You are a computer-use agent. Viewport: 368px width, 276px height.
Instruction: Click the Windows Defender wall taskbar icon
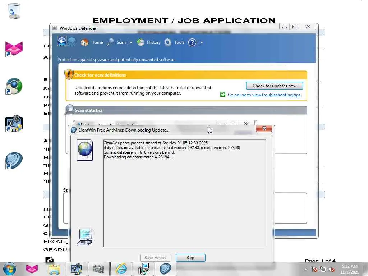pos(98,269)
